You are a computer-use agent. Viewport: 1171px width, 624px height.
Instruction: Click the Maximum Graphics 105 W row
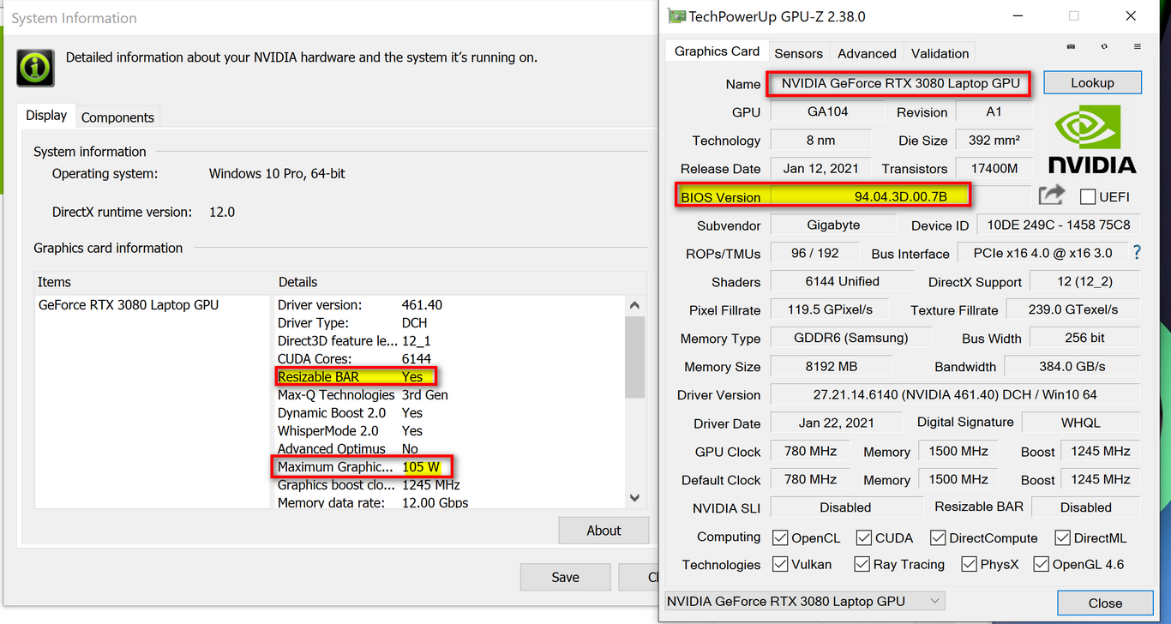pos(363,467)
